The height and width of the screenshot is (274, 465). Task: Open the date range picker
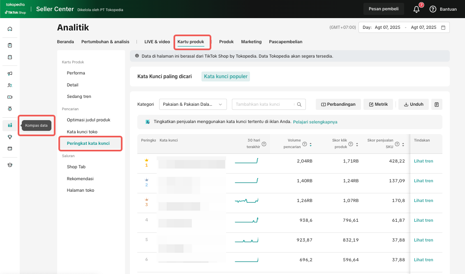coord(404,28)
